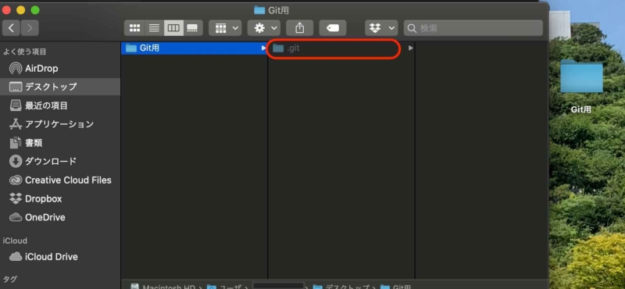This screenshot has height=289, width=625.
Task: Open the group-by arrangement dropdown
Action: (x=225, y=28)
